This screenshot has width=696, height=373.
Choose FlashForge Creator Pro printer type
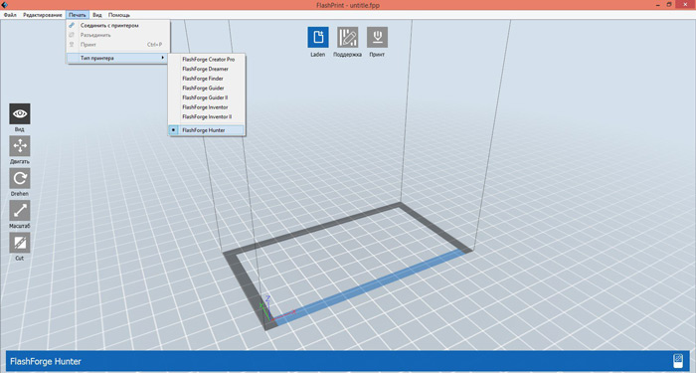pos(207,59)
